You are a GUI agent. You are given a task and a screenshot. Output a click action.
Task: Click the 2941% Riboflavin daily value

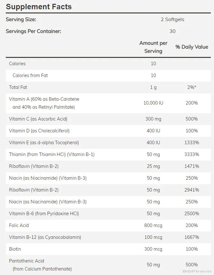click(x=191, y=190)
